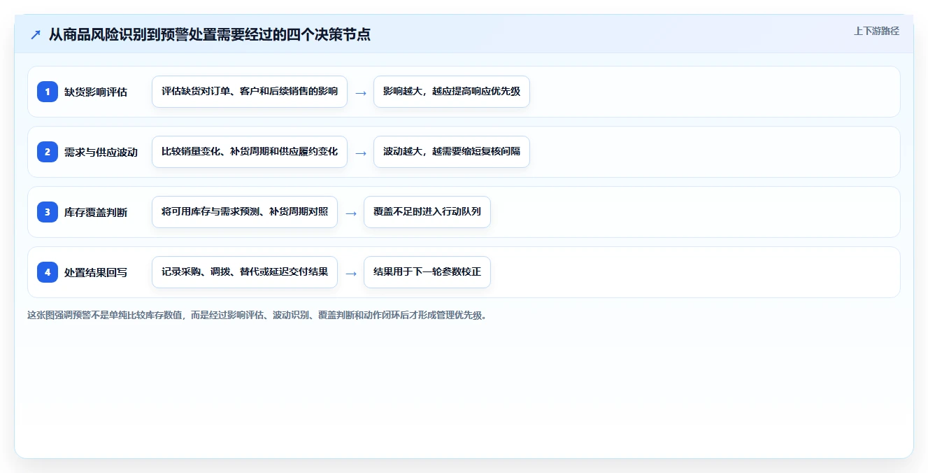Select the title 从商品风险识别到预警处置需要经过的四个决策节点
Screen dimensions: 928x473
pyautogui.click(x=210, y=35)
